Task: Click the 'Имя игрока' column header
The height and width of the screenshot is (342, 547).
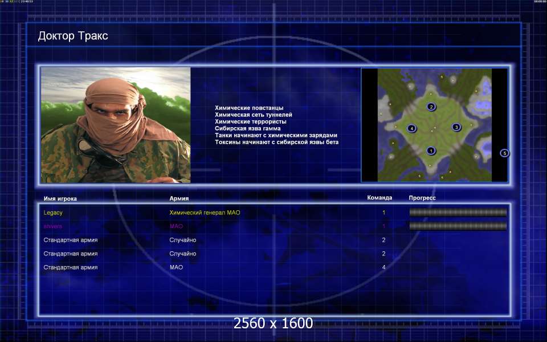Action: (x=60, y=198)
